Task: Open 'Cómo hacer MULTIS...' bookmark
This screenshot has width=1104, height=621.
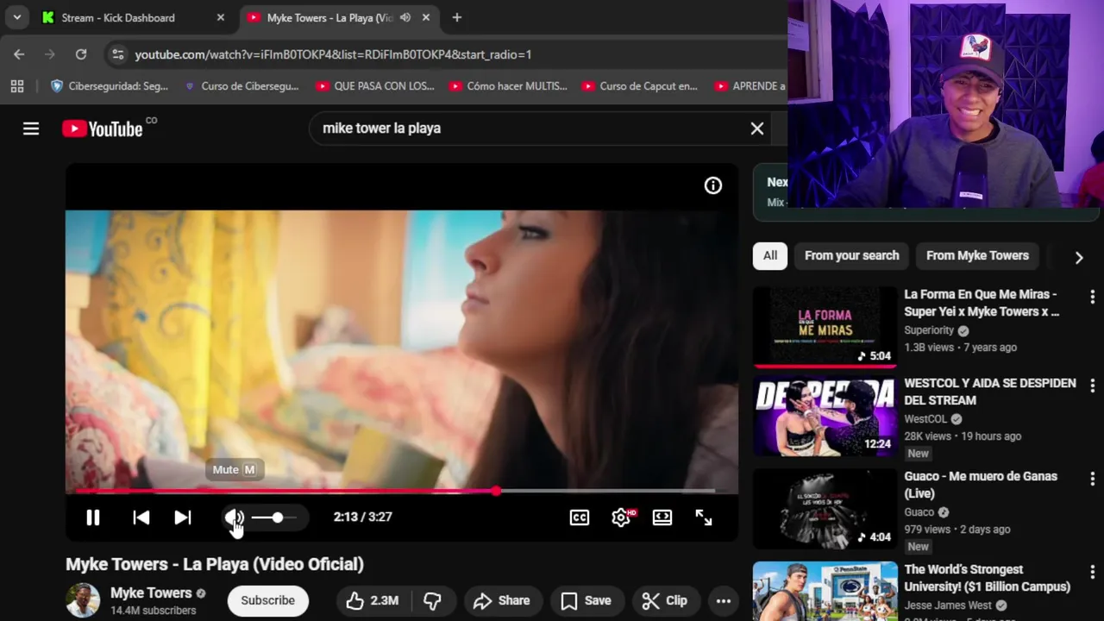Action: tap(508, 86)
